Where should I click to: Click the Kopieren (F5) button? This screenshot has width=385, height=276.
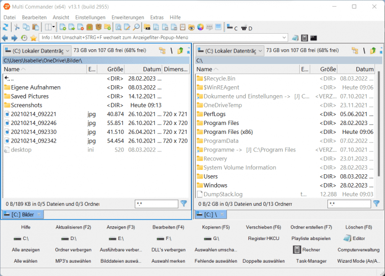click(216, 227)
